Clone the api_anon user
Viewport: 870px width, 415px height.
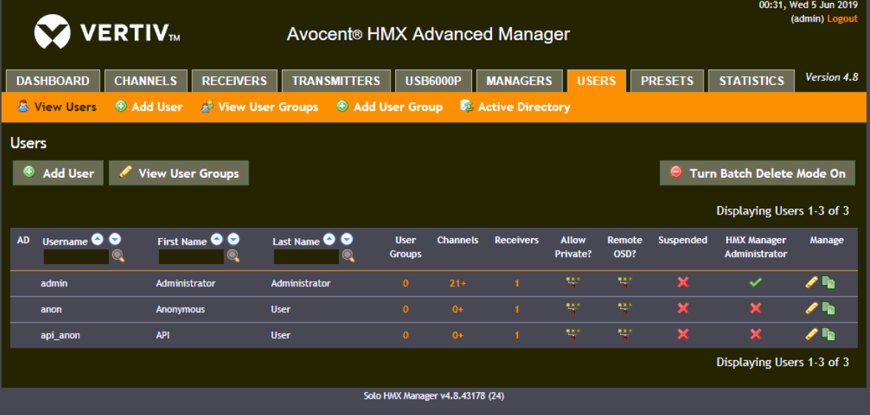(x=829, y=334)
